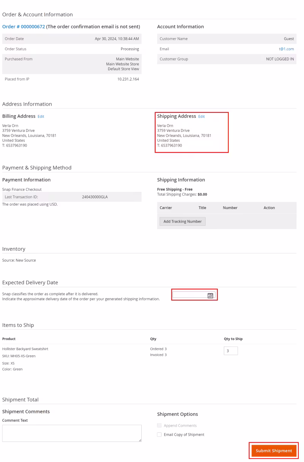The height and width of the screenshot is (462, 304).
Task: Click the Hollister Backyard Sweatshirt product name
Action: pos(25,349)
